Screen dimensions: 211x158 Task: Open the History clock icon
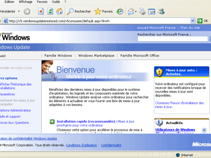120,11
